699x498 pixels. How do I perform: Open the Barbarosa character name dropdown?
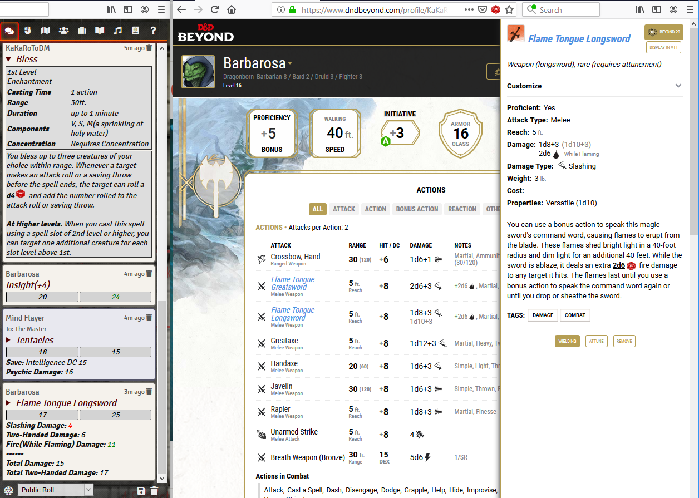pyautogui.click(x=289, y=63)
